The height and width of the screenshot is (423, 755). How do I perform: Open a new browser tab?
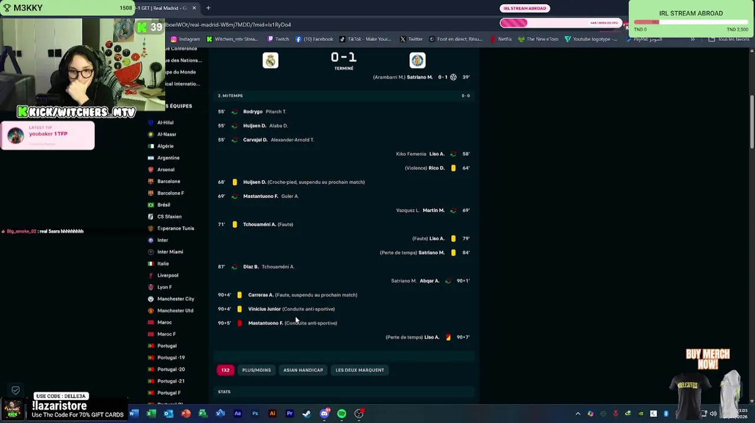coord(208,8)
